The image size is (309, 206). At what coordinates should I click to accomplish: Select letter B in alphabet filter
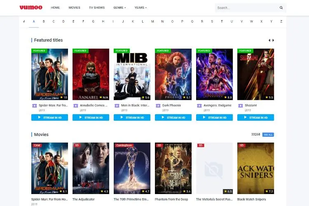coord(44,21)
